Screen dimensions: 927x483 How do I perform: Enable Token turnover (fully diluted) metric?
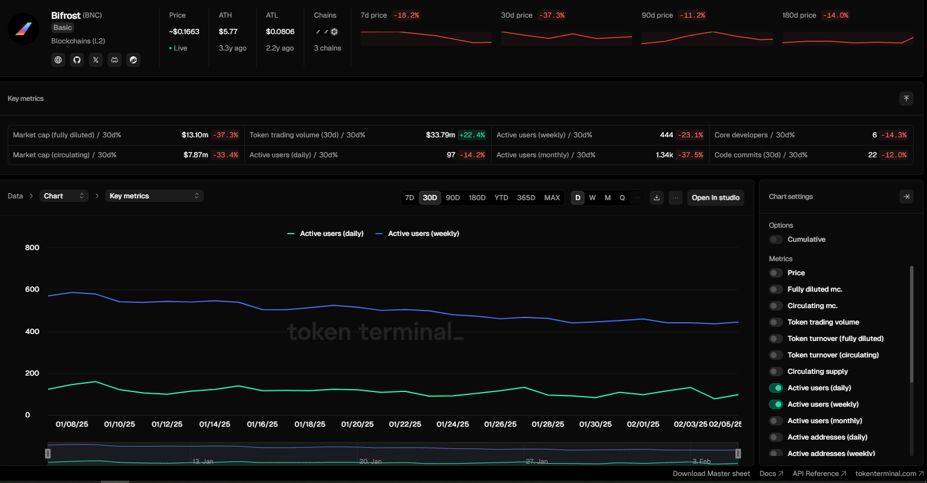tap(776, 339)
